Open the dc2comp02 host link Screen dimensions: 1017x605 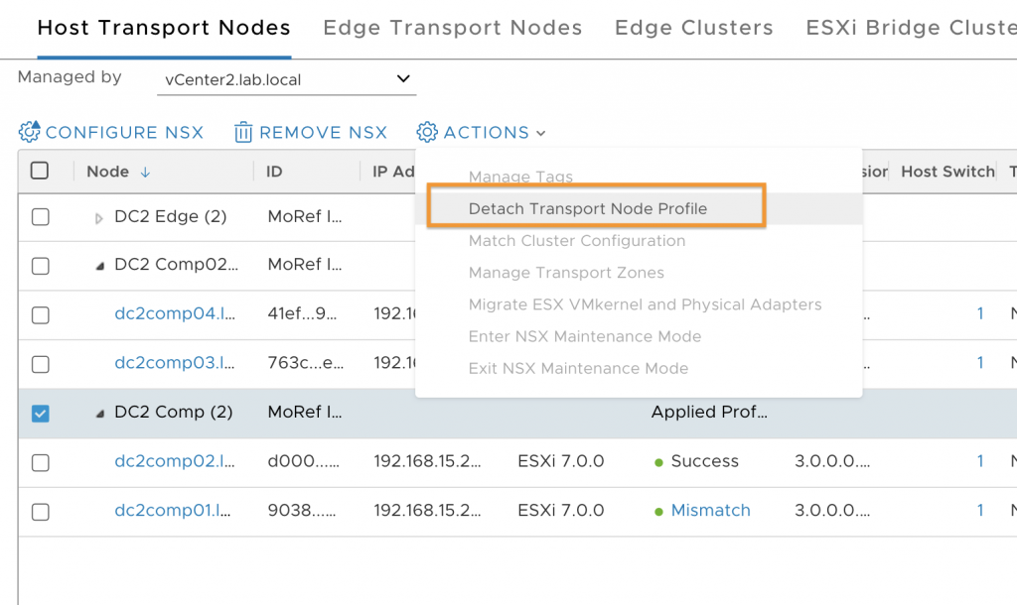tap(175, 460)
